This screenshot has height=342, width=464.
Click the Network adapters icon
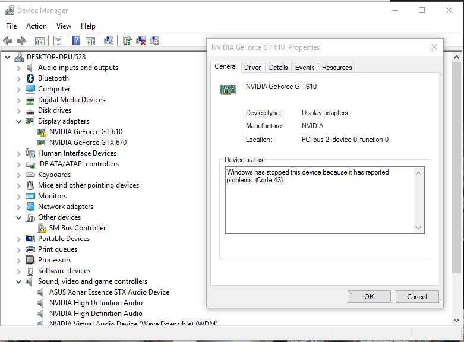click(30, 207)
